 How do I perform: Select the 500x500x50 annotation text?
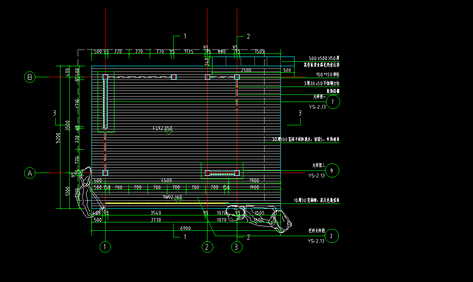324,58
